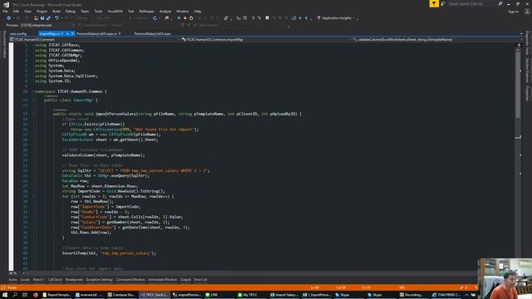The width and height of the screenshot is (532, 299).
Task: Click the split editor icon above scrollbar
Action: pyautogui.click(x=519, y=45)
